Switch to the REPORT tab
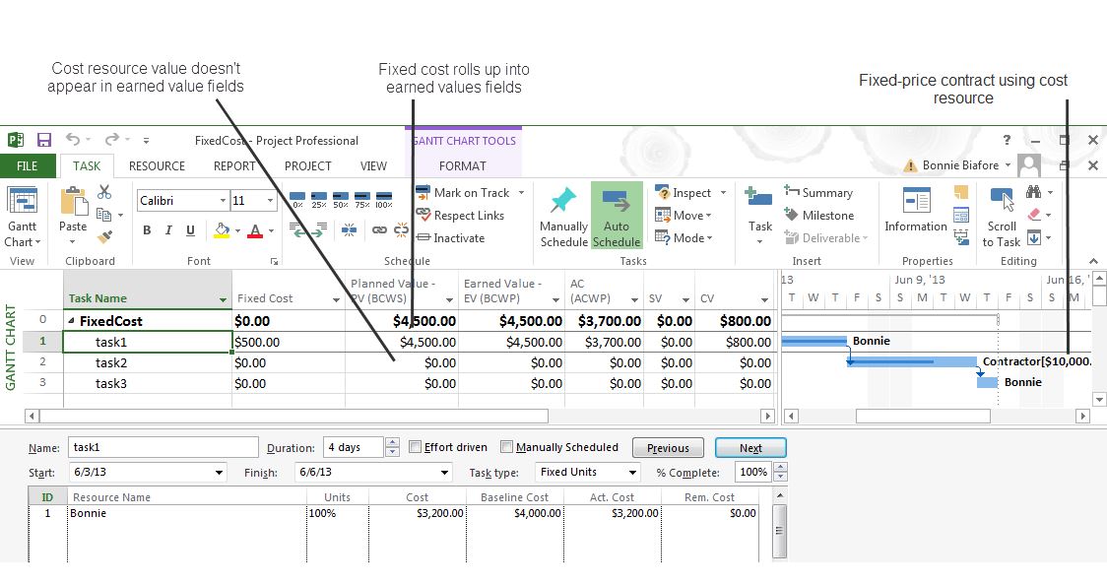The width and height of the screenshot is (1107, 583). coord(234,165)
